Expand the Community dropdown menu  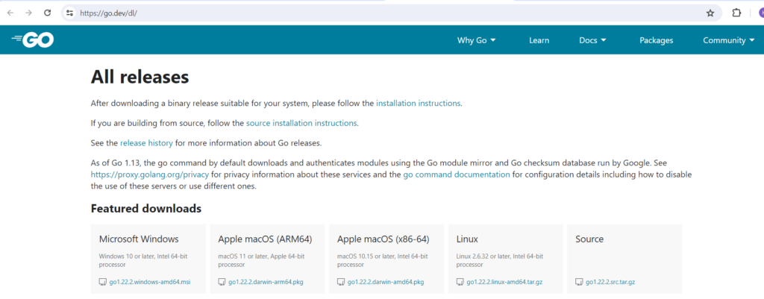point(729,40)
